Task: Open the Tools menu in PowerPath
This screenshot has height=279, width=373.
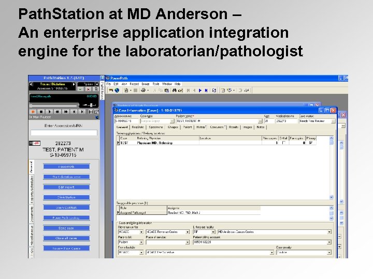Action: (156, 84)
